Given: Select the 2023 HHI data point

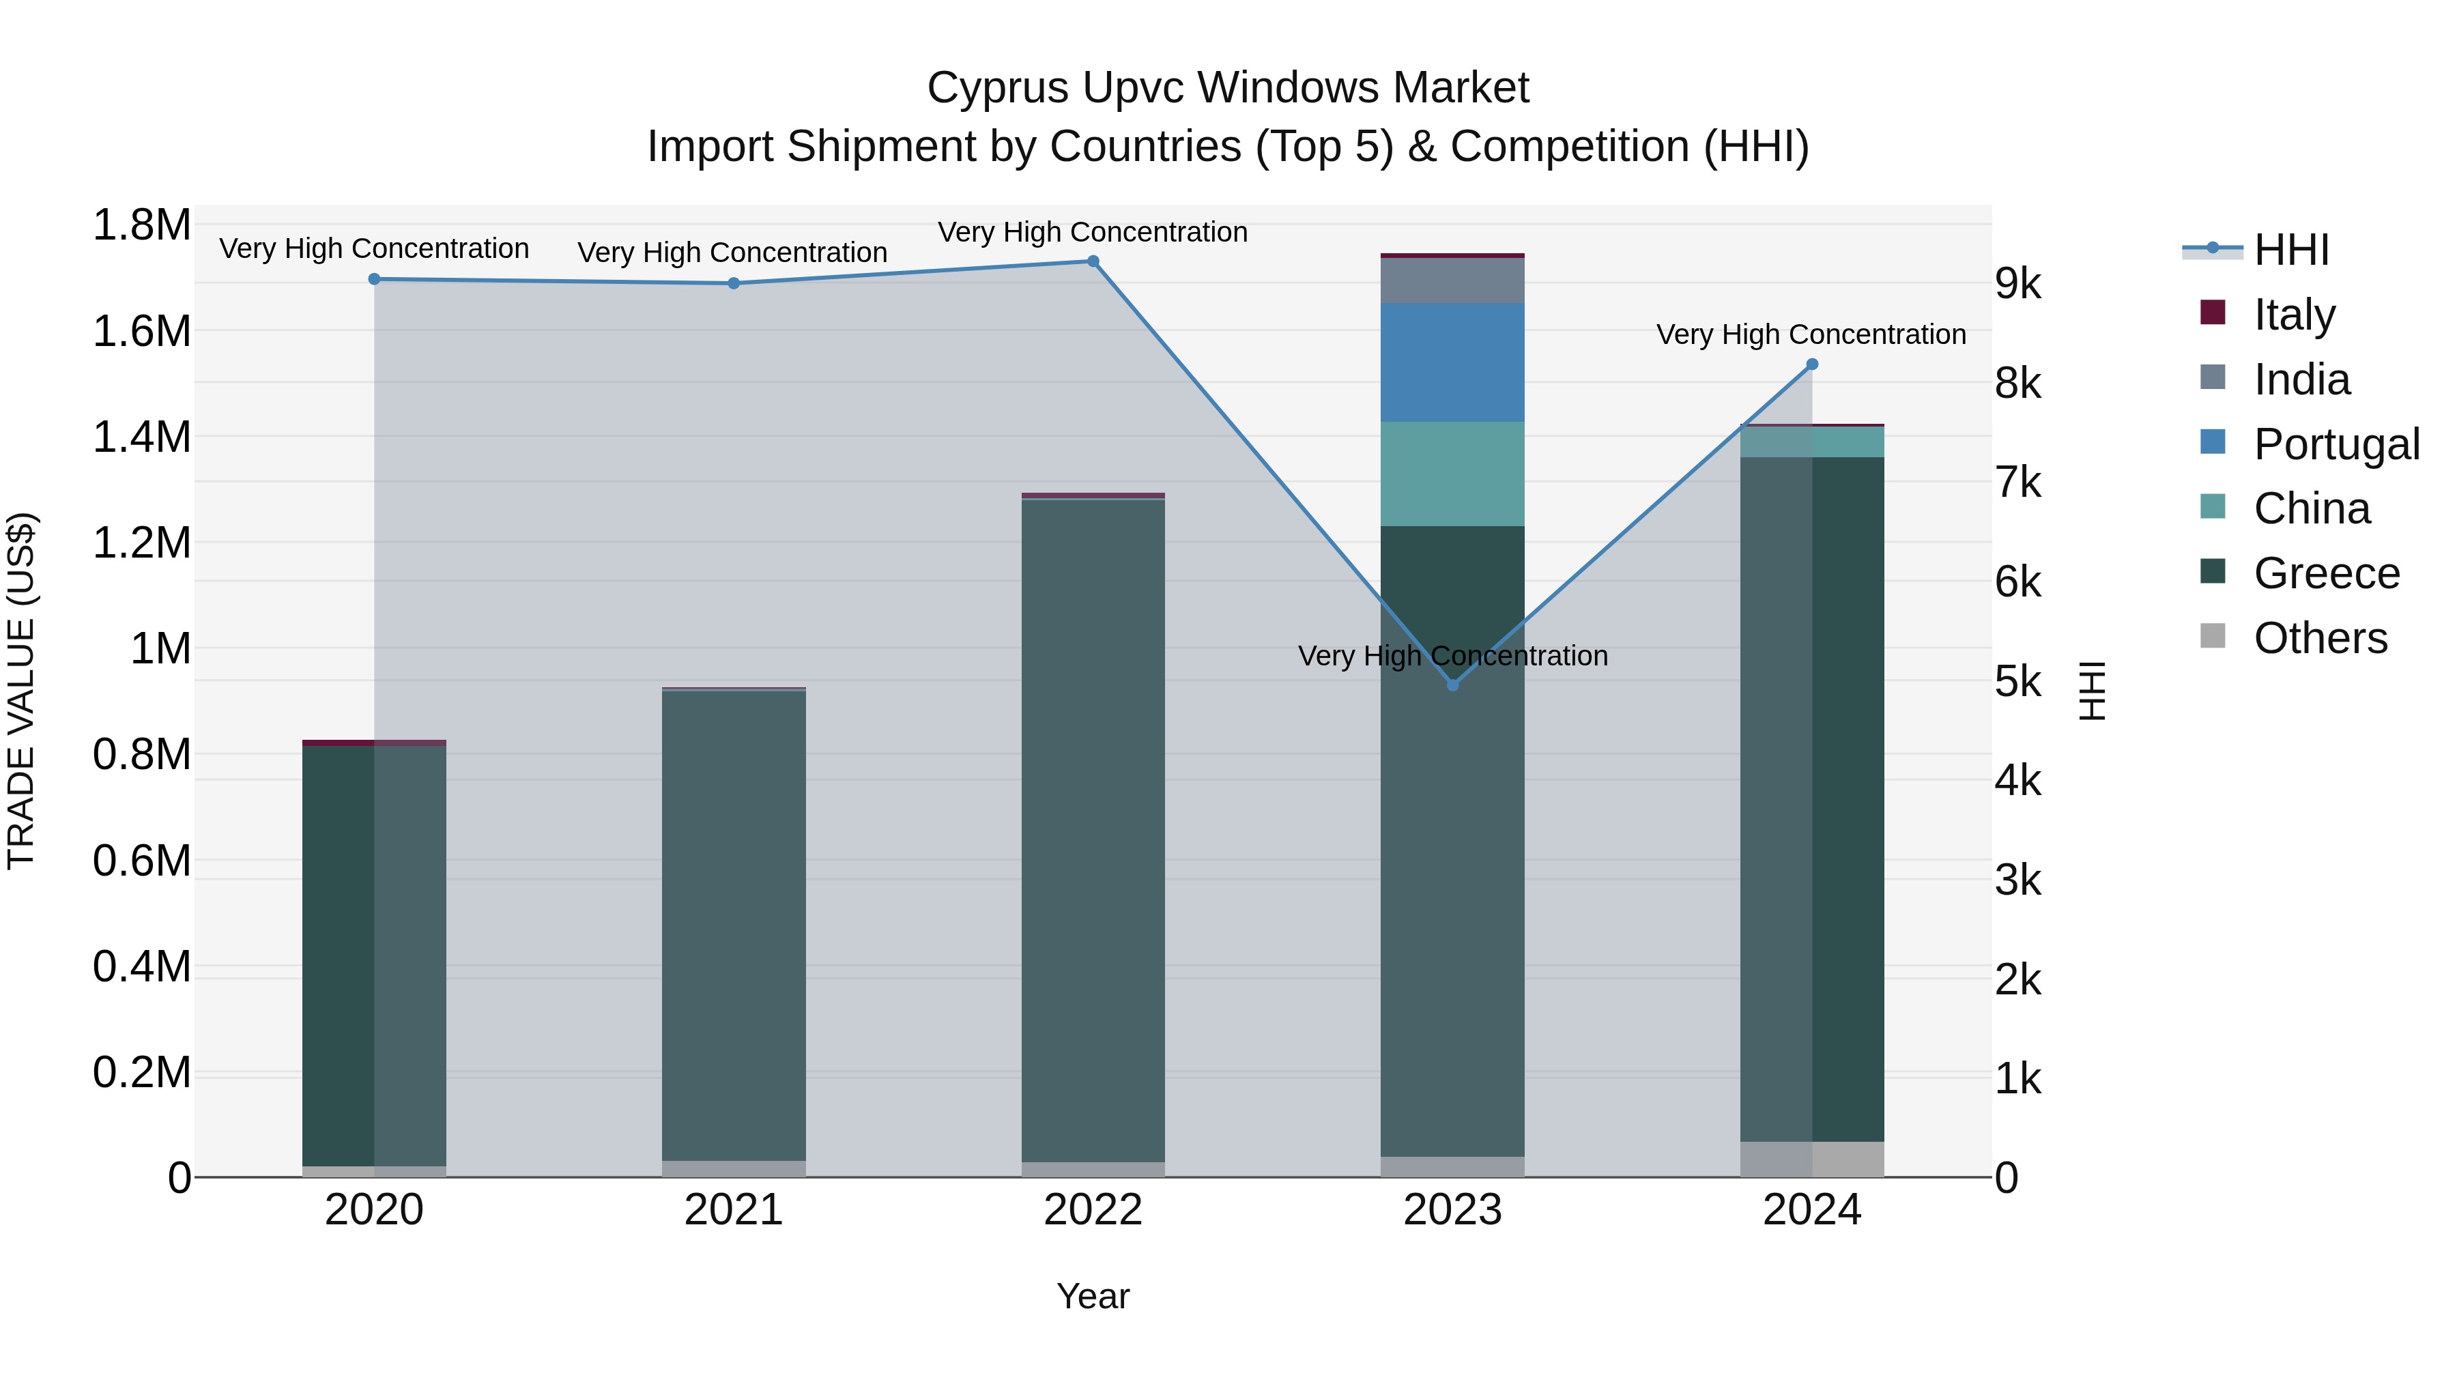Looking at the screenshot, I should click(1452, 685).
